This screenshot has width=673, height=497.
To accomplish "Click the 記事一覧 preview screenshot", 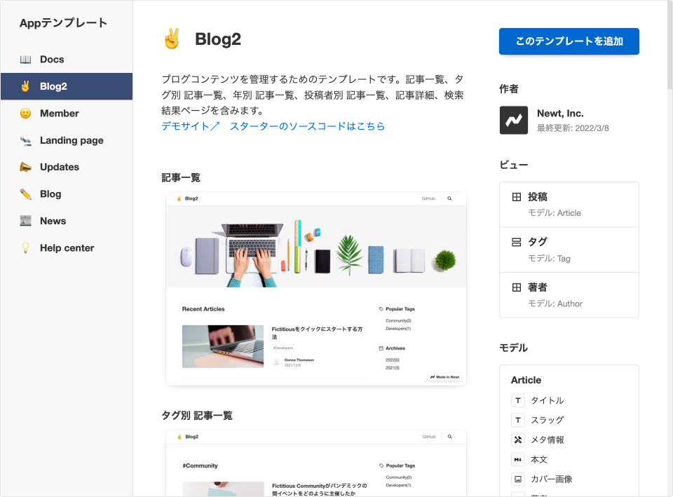I will click(x=315, y=288).
